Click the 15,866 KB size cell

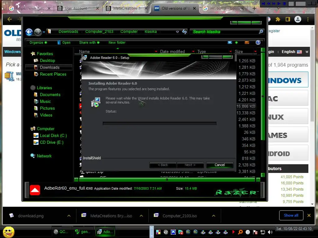pos(247,107)
